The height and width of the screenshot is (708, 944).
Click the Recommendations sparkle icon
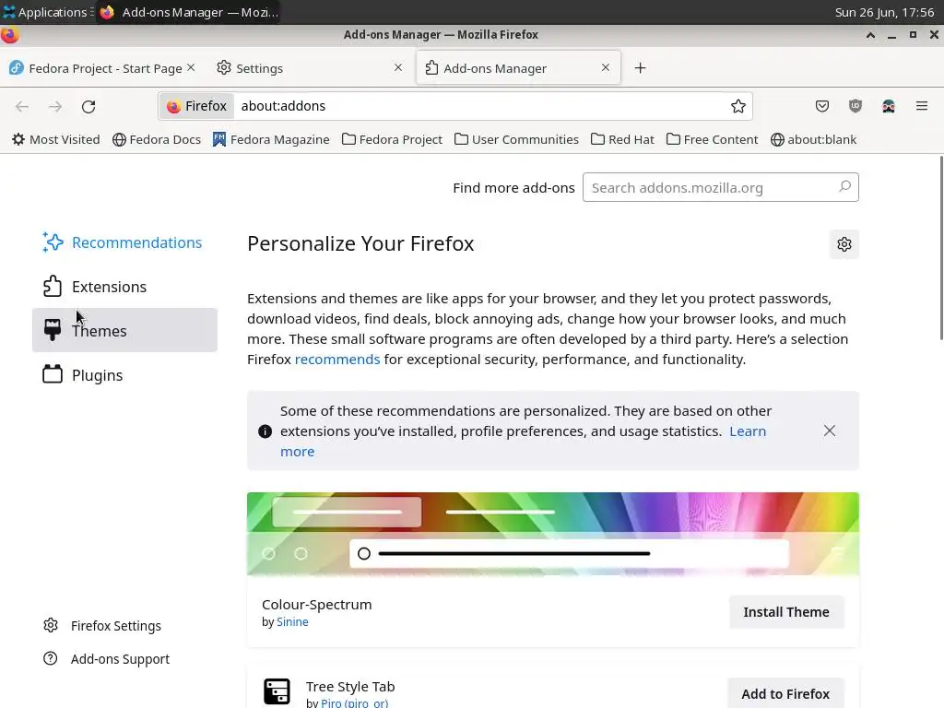(53, 242)
